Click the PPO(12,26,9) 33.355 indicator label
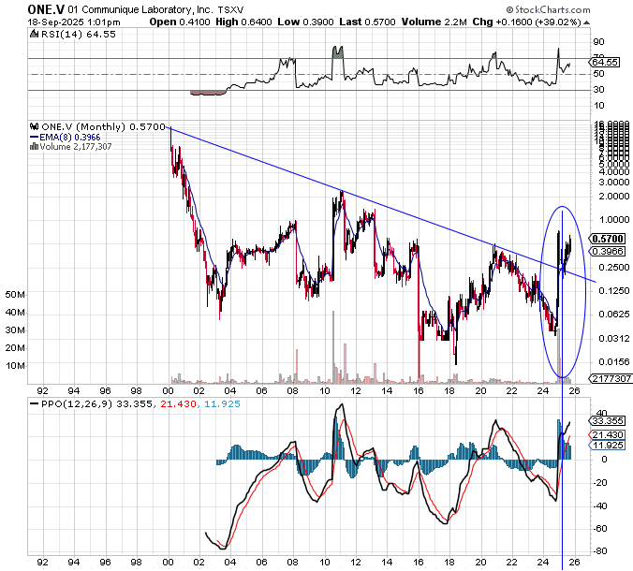633x571 pixels. click(x=96, y=404)
